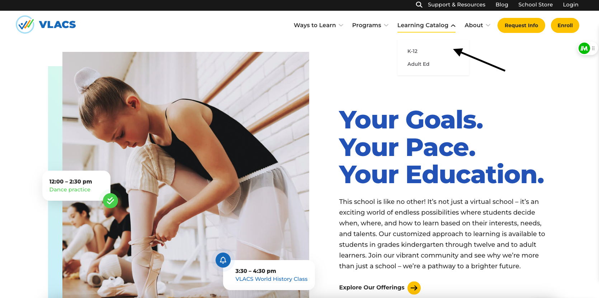Viewport: 599px width, 298px height.
Task: Click the dotted drag handle beside extension icon
Action: point(593,48)
